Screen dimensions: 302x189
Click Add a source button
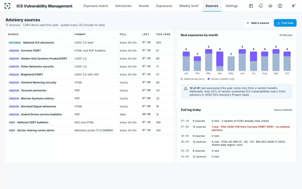tap(258, 23)
